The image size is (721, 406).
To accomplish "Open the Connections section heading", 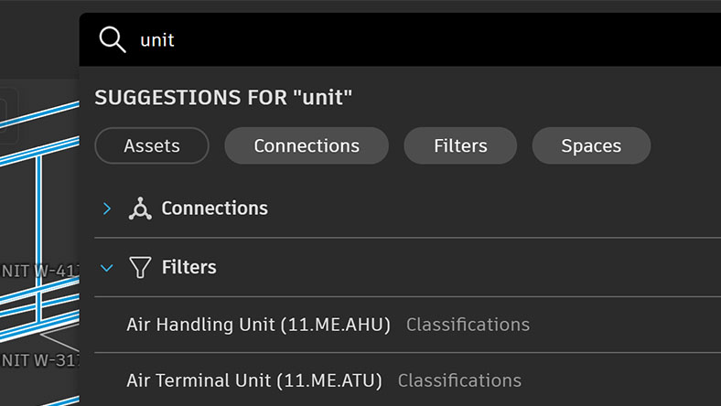I will click(x=214, y=208).
